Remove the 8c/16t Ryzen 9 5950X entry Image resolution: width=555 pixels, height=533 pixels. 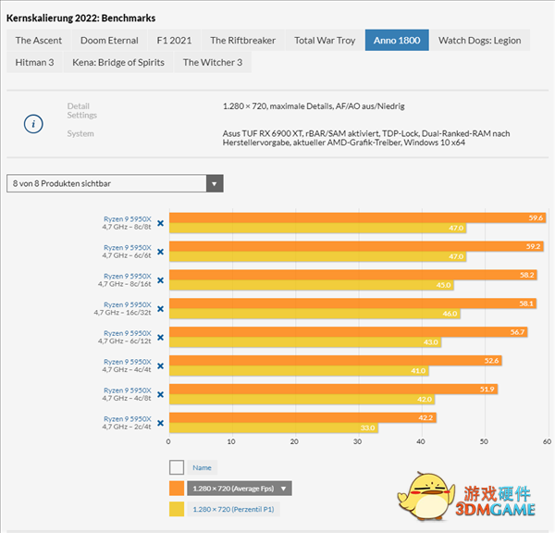tap(160, 280)
